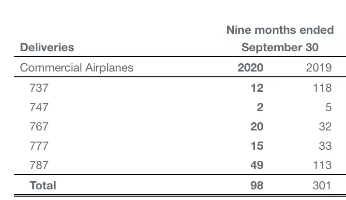
Task: Select the 787 row label
Action: [39, 165]
